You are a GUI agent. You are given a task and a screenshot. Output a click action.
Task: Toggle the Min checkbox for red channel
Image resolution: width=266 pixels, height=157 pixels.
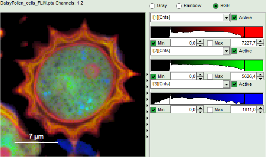pyautogui.click(x=153, y=43)
